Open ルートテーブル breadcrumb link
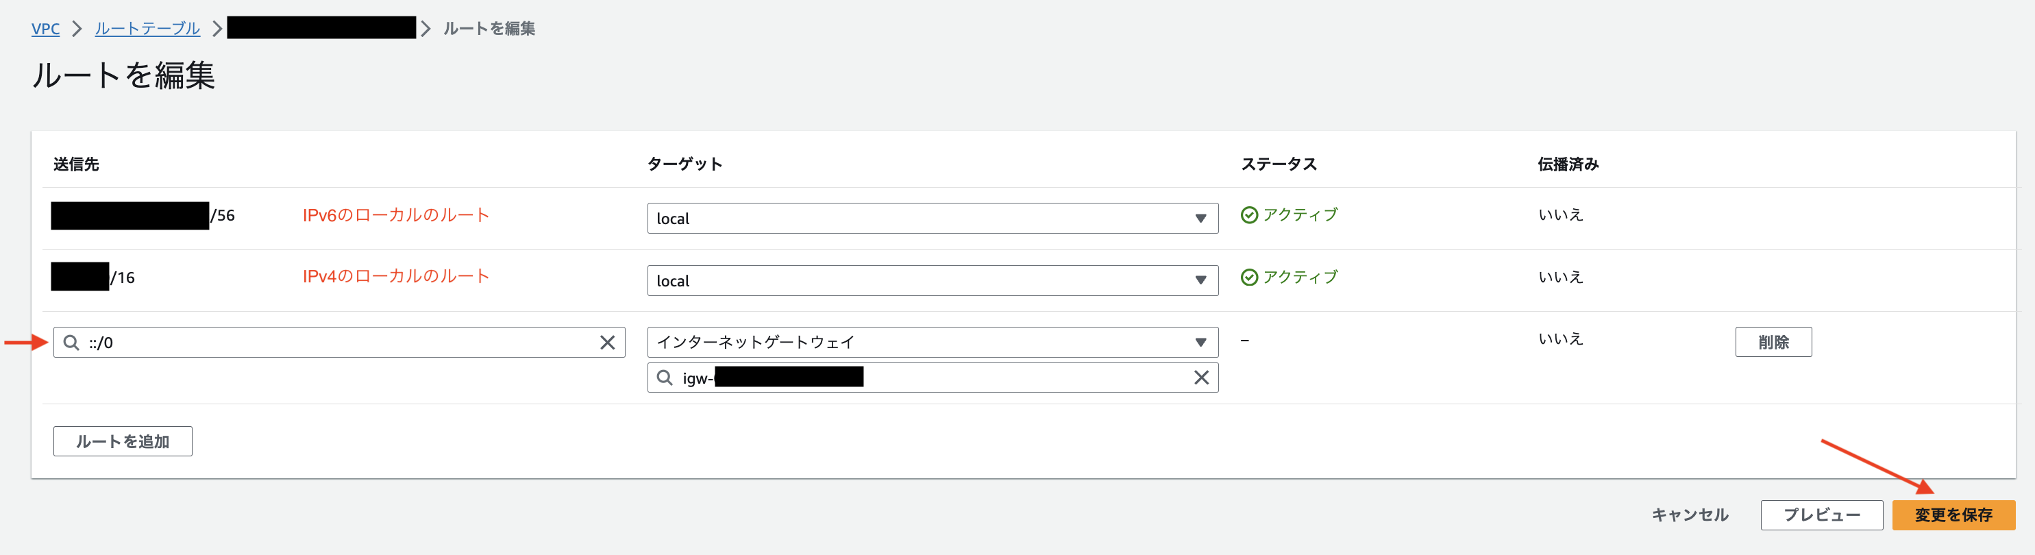Image resolution: width=2035 pixels, height=555 pixels. pyautogui.click(x=147, y=28)
